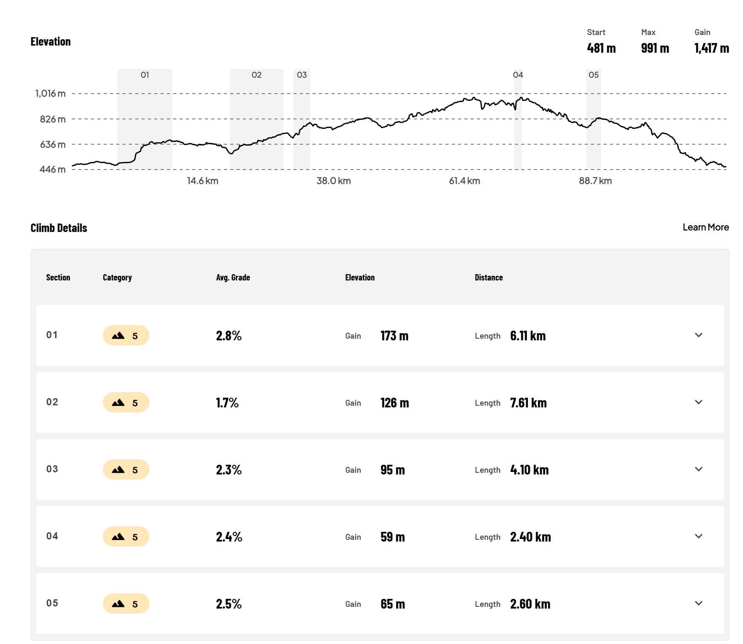The width and height of the screenshot is (743, 644).
Task: Select climb marker 03 on elevation chart
Action: (x=302, y=75)
